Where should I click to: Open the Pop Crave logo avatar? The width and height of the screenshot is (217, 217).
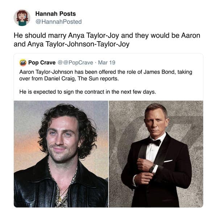[23, 62]
